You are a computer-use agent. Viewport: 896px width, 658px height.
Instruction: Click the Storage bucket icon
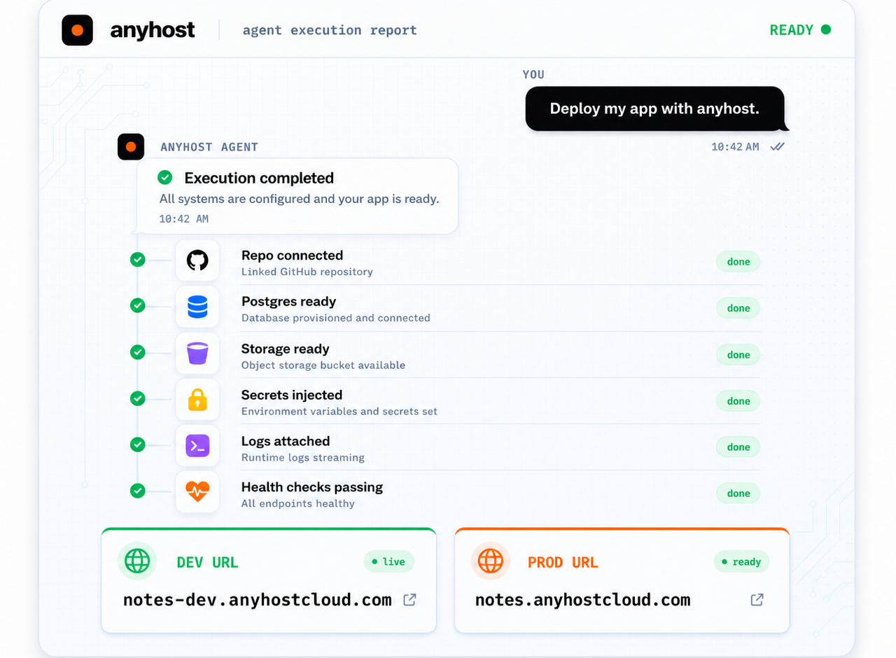pos(197,353)
